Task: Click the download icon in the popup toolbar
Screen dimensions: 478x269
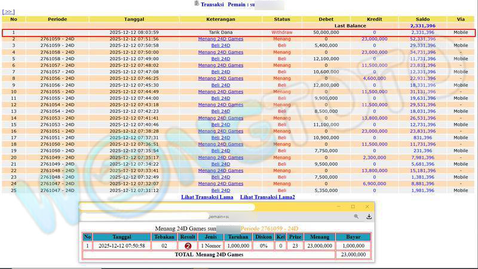Action: tap(369, 217)
